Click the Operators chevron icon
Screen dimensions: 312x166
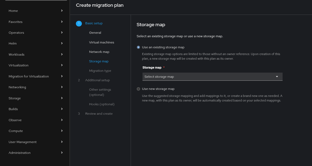point(62,33)
